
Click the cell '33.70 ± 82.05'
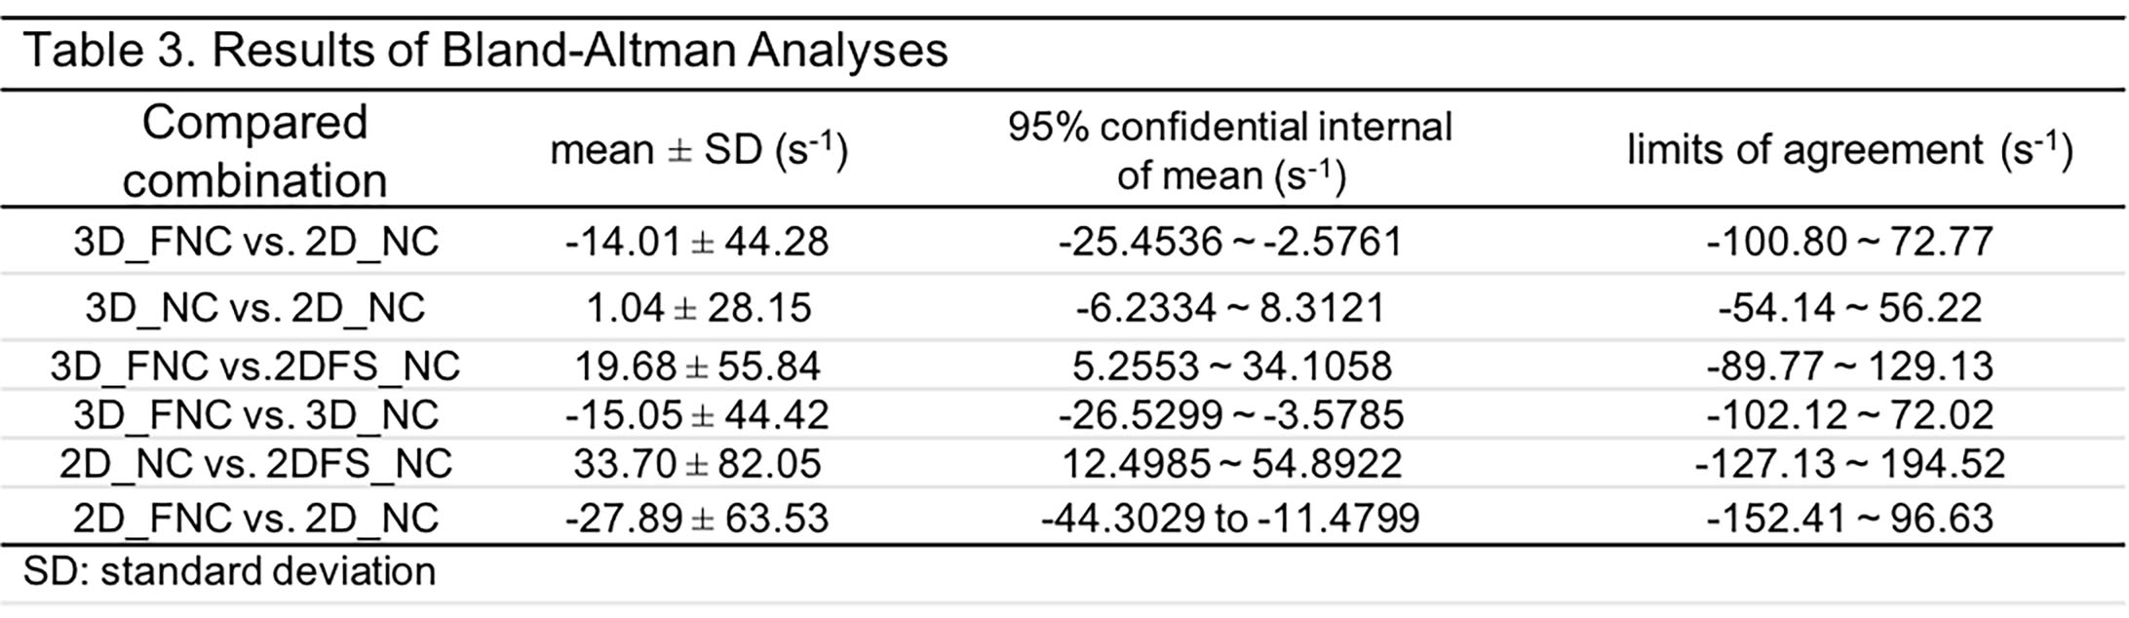click(x=697, y=464)
